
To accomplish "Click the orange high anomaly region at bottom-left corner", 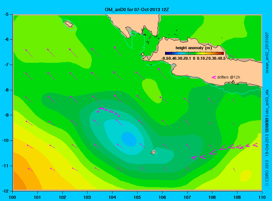I will click(19, 181).
